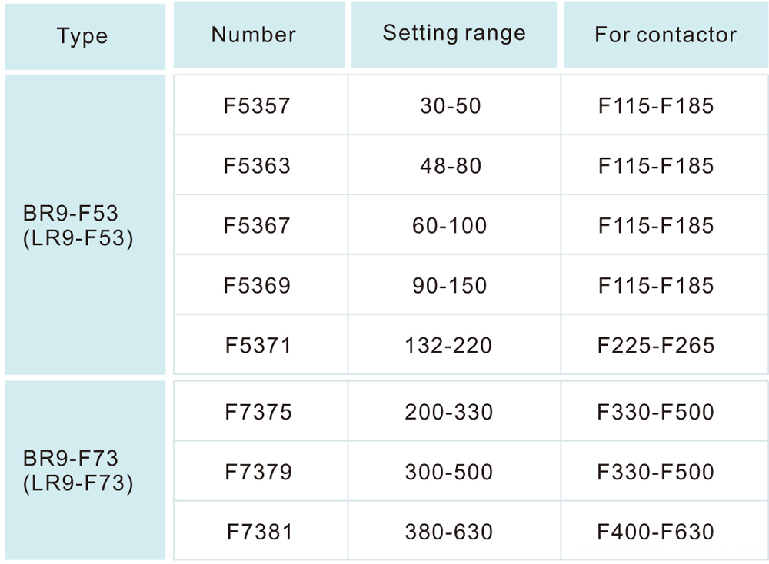Viewport: 769px width, 564px height.
Task: Select model number F7375
Action: 258,412
